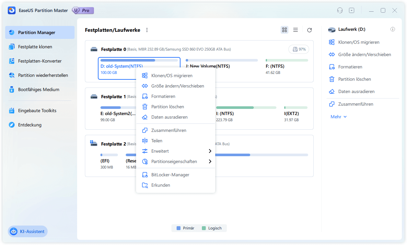Image resolution: width=407 pixels, height=245 pixels.
Task: Select BitLocker-Manager in context menu
Action: (x=170, y=175)
